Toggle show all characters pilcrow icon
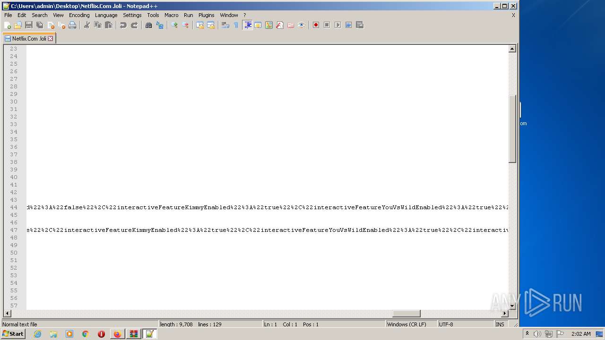605x340 pixels. 236,25
